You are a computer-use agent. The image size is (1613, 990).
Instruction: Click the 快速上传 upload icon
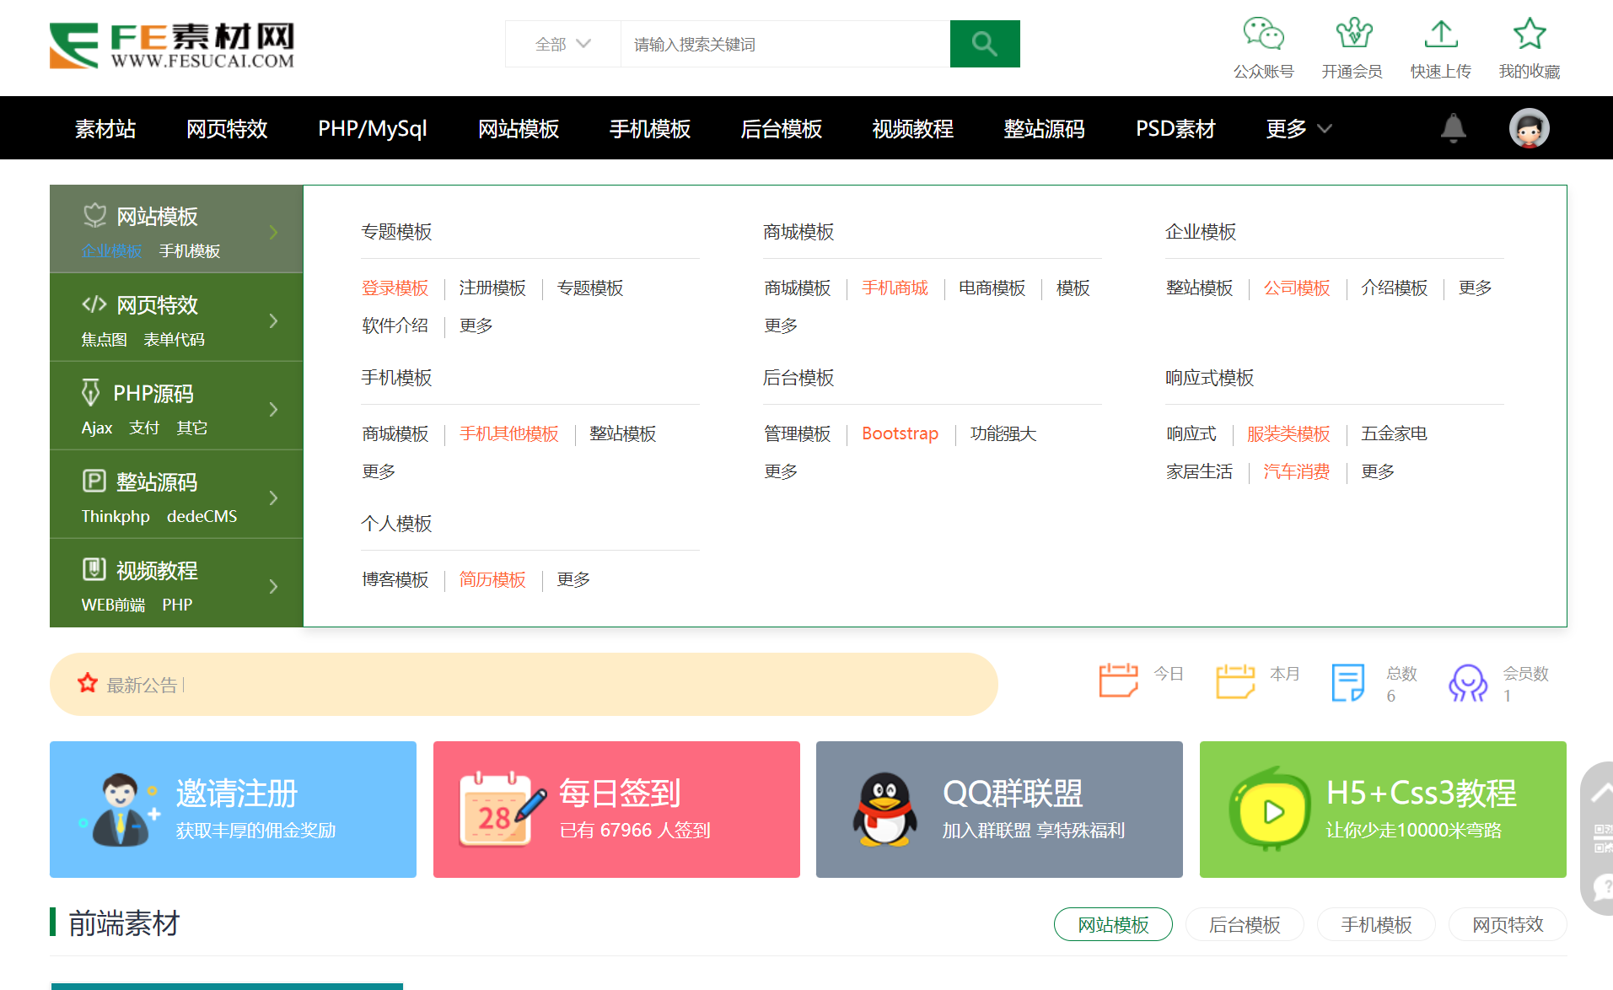1440,35
